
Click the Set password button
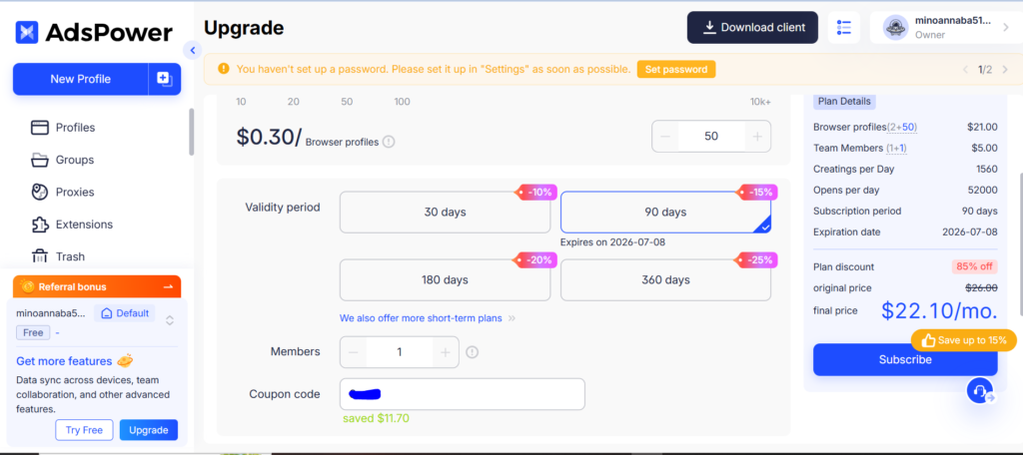[676, 70]
